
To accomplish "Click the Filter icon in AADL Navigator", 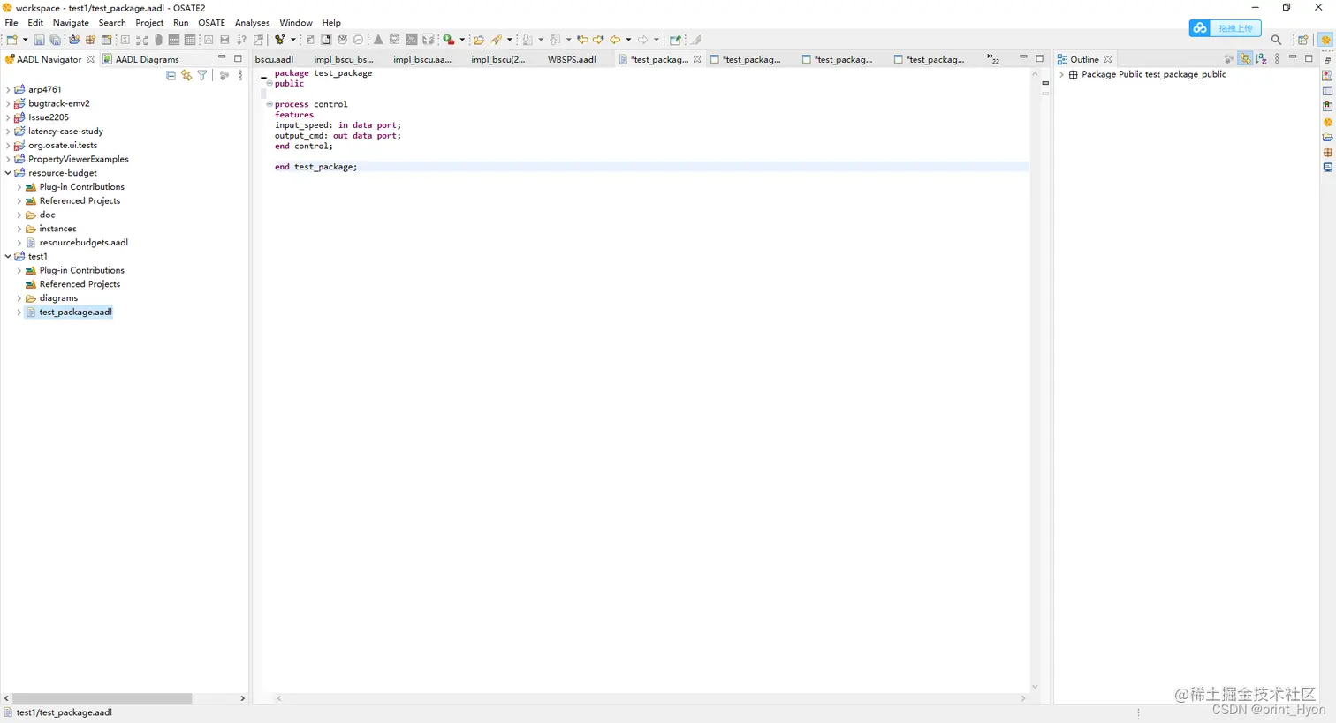I will click(x=202, y=76).
